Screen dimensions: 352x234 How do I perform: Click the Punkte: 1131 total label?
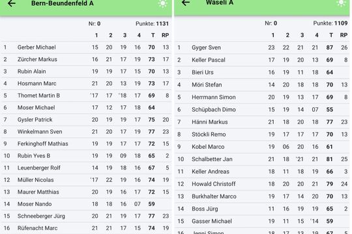(x=152, y=24)
